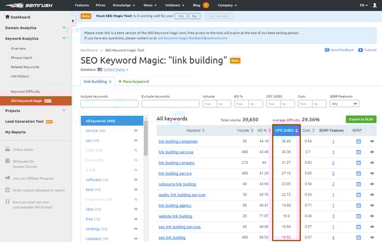Open SERP snapshot for link building services

click(358, 152)
